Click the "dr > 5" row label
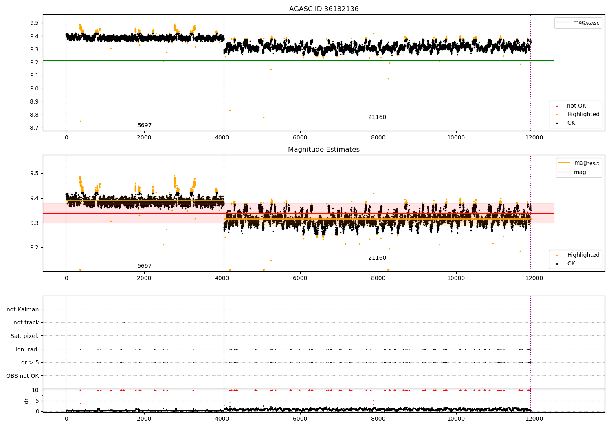 coord(30,363)
